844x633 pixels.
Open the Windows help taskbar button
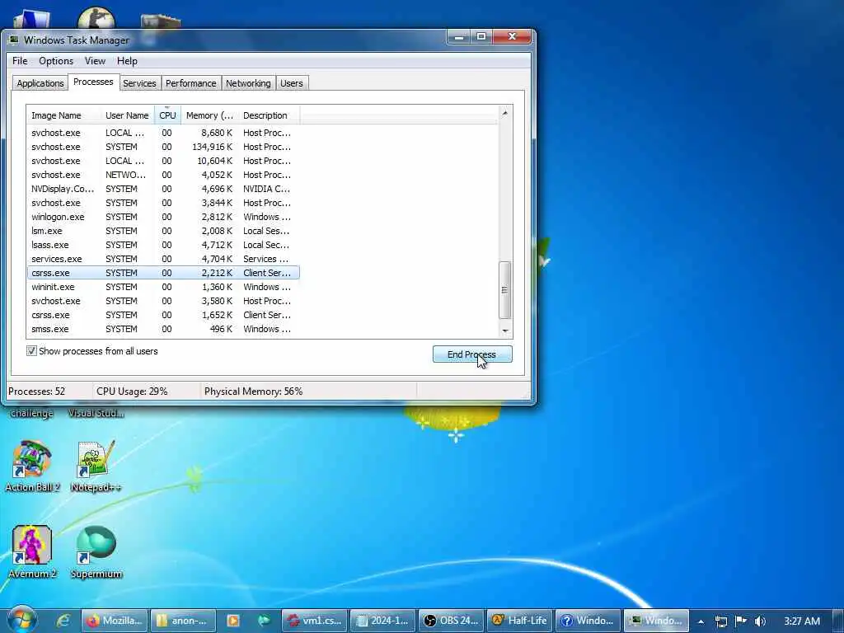coord(588,621)
